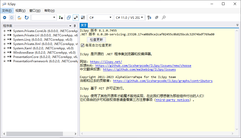The image size is (241, 138).
Task: Open the C# language dropdown
Action: pyautogui.click(x=100, y=18)
